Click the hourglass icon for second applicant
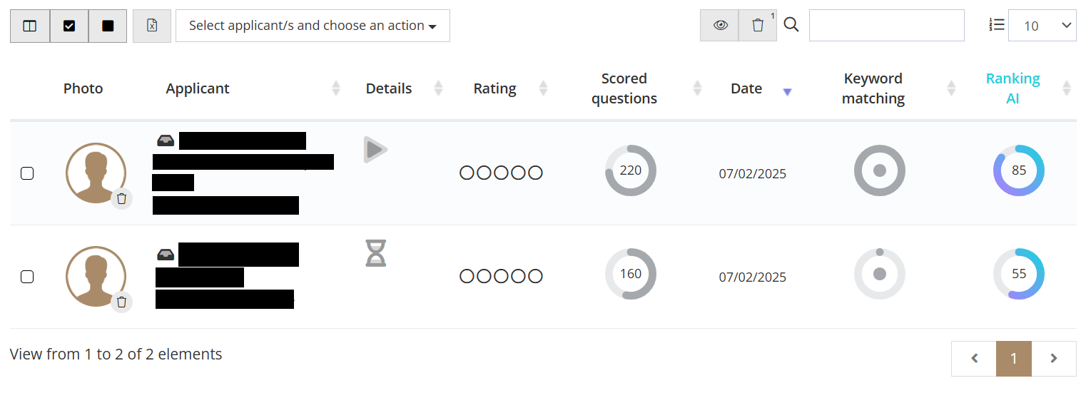 coord(375,253)
